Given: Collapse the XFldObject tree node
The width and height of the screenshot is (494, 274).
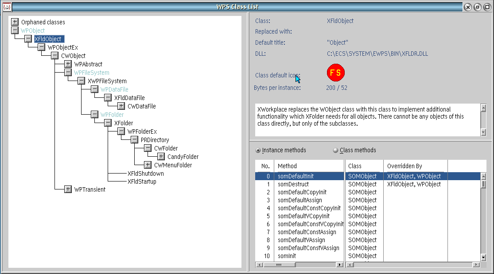Looking at the screenshot, I should pos(28,39).
